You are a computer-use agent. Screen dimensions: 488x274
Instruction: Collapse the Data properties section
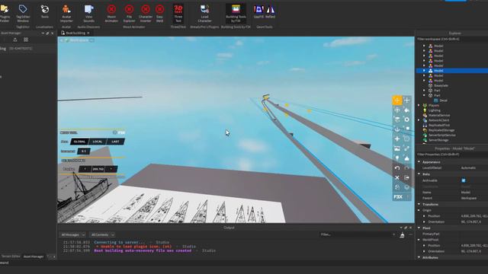(419, 174)
